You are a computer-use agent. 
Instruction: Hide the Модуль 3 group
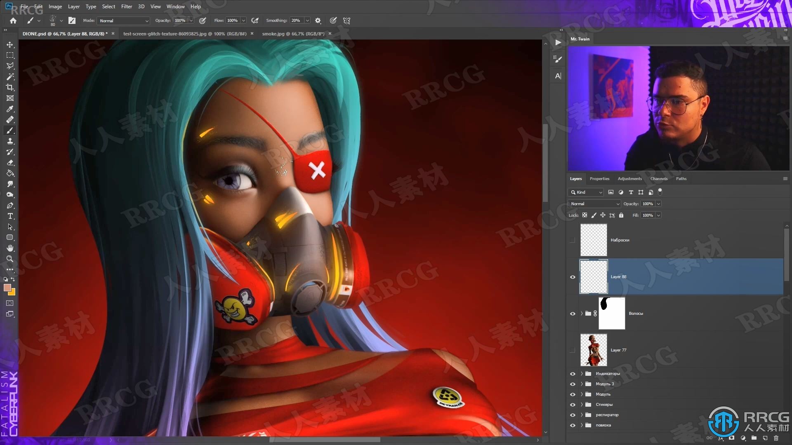[x=573, y=384]
